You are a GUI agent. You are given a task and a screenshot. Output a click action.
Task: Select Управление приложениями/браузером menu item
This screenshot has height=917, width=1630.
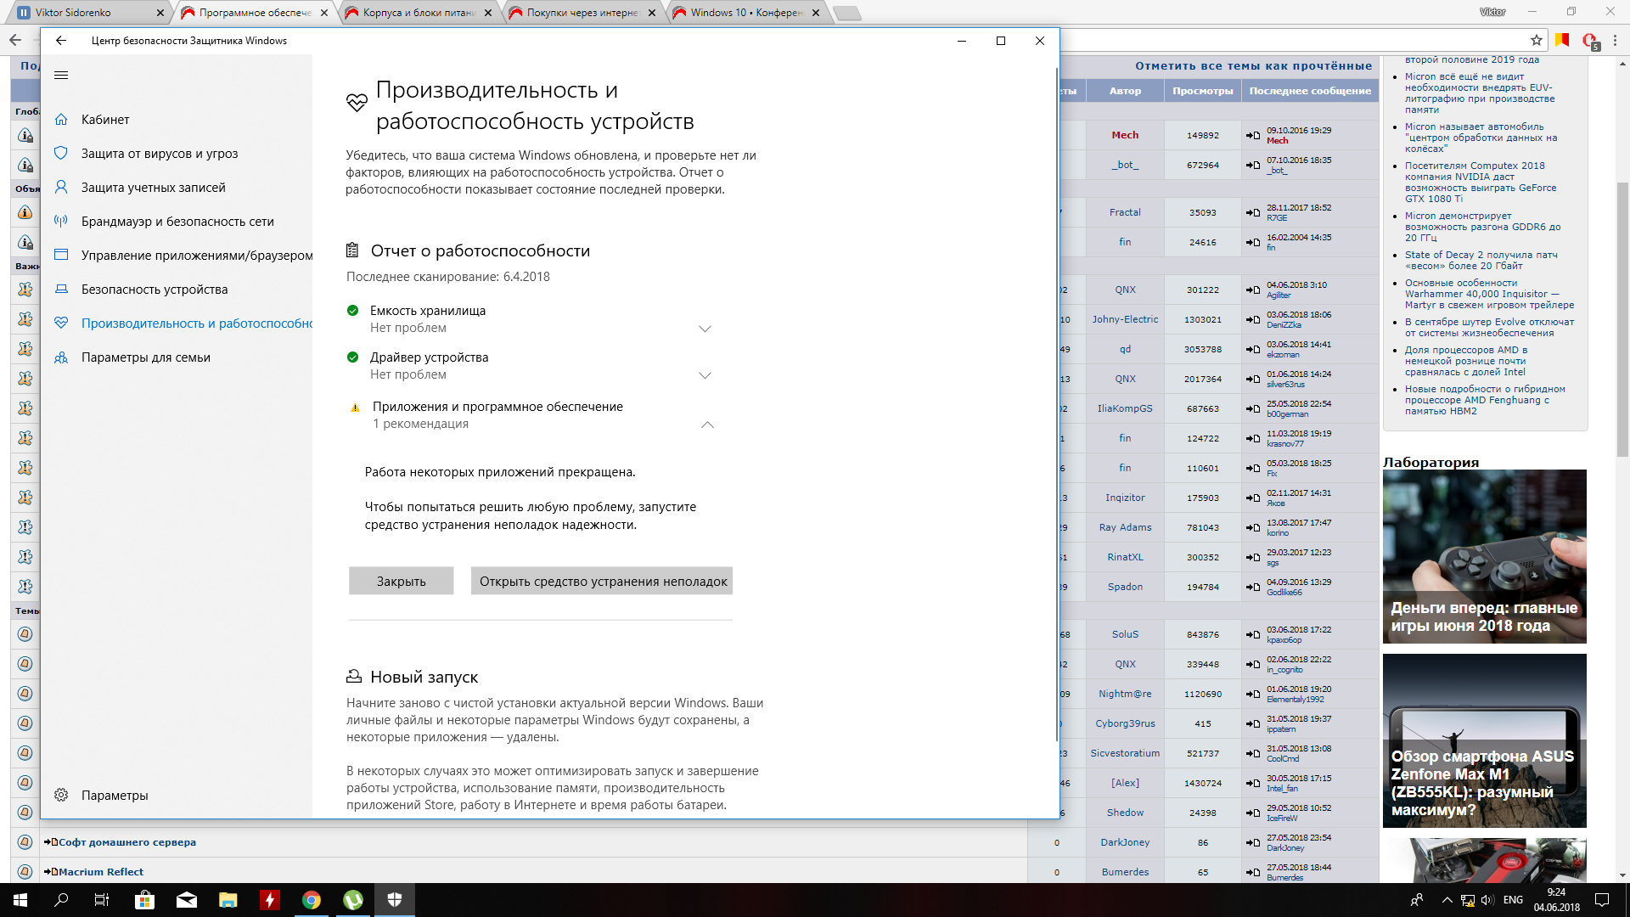[x=196, y=256]
